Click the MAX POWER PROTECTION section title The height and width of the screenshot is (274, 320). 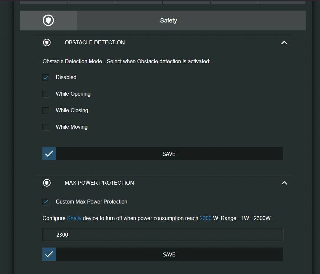[99, 183]
